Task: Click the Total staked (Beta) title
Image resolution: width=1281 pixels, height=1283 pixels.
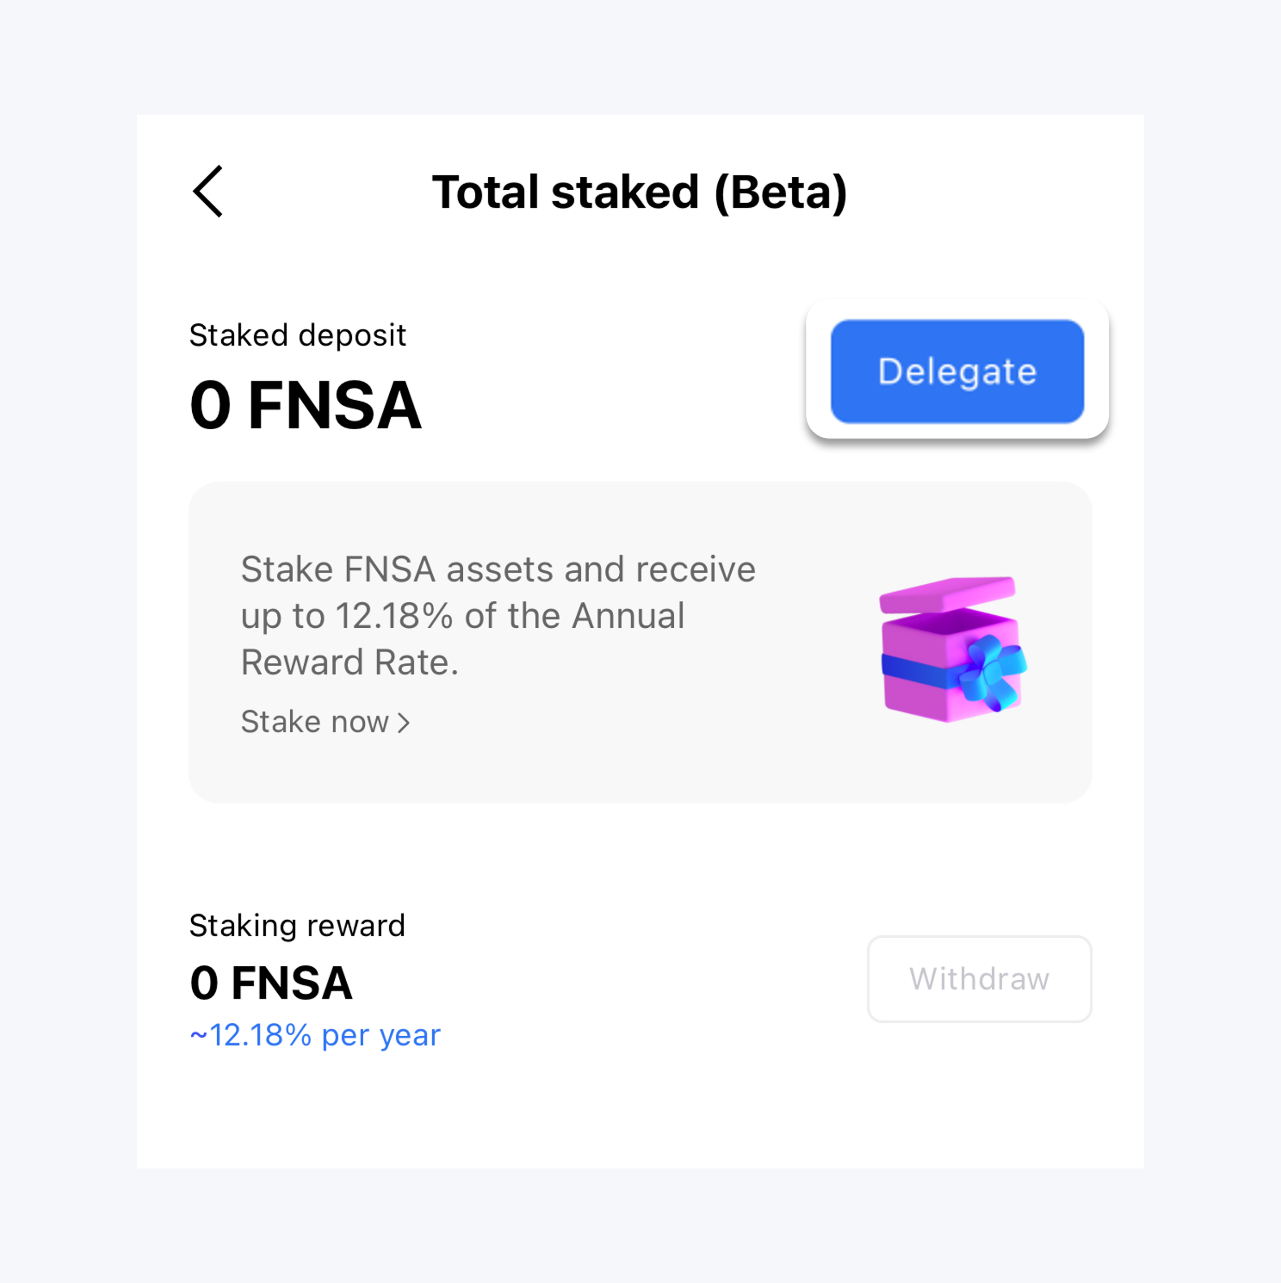Action: tap(639, 193)
